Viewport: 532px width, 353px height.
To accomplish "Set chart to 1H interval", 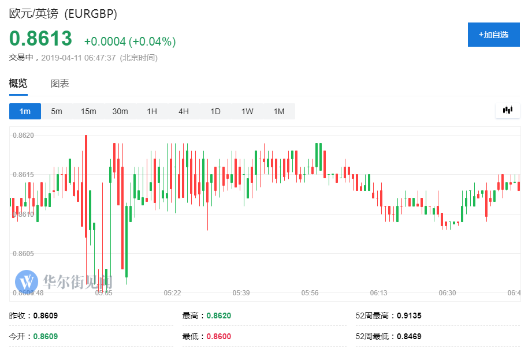I will click(x=152, y=111).
